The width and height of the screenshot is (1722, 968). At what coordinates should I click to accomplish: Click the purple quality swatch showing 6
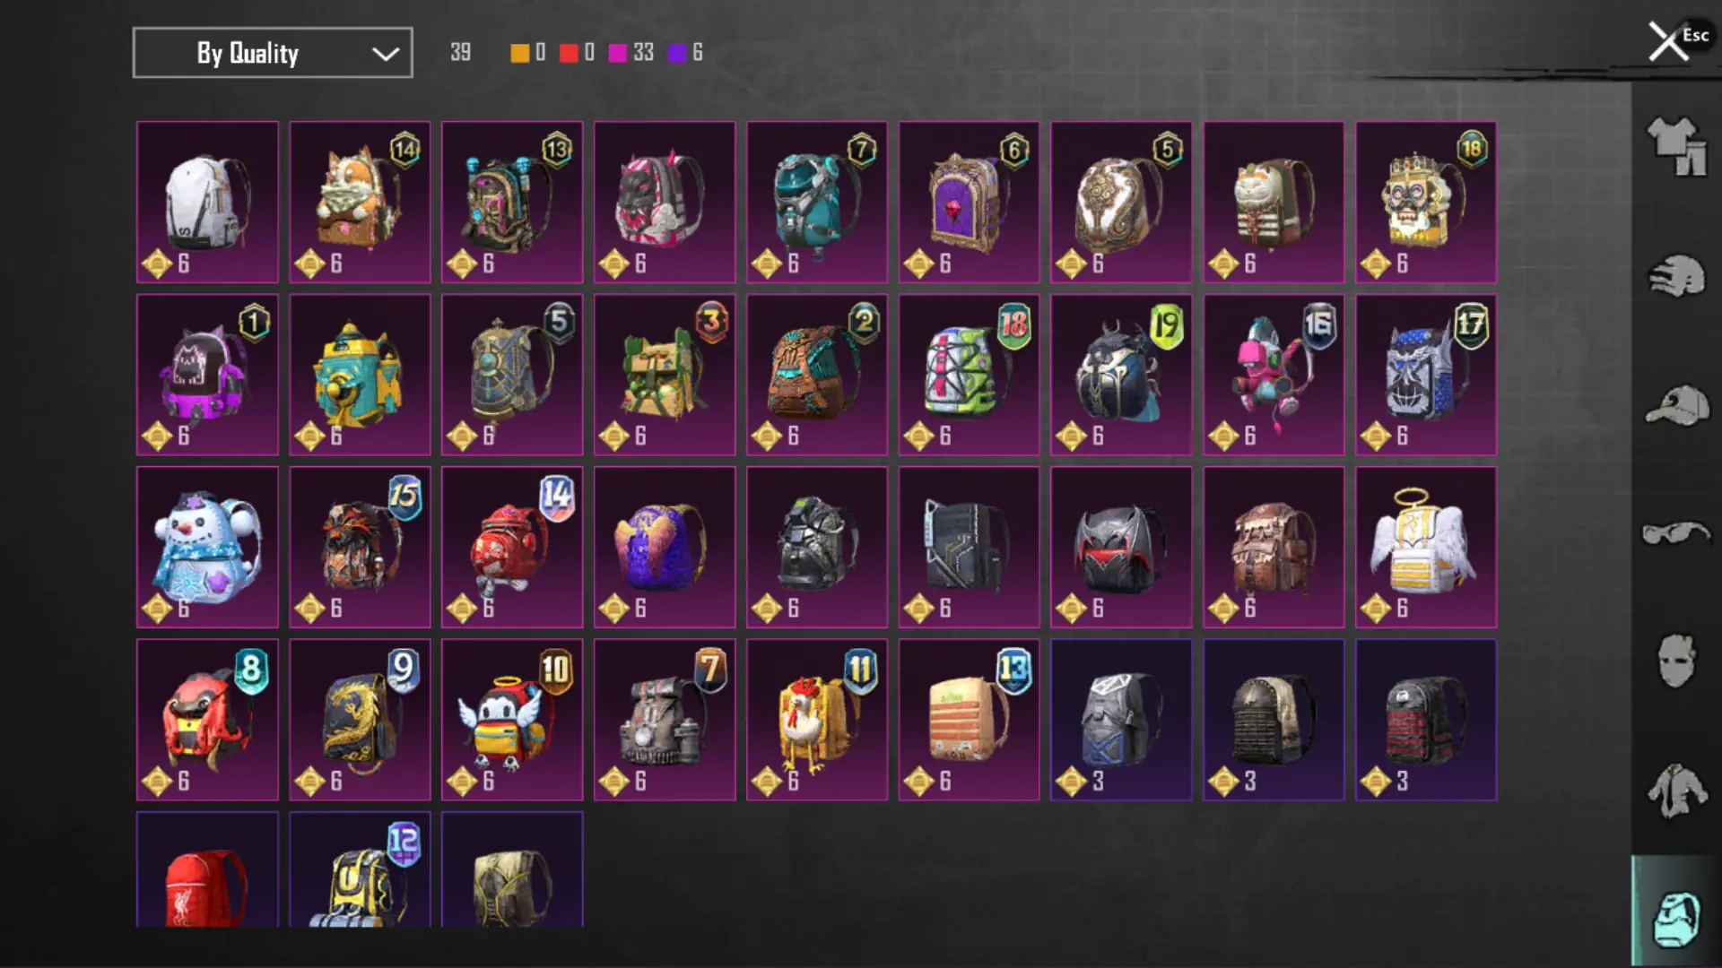point(677,53)
